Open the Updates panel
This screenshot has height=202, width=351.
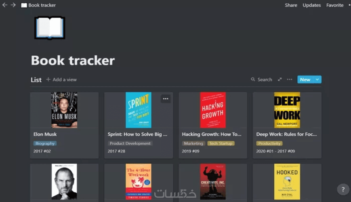[x=311, y=5]
